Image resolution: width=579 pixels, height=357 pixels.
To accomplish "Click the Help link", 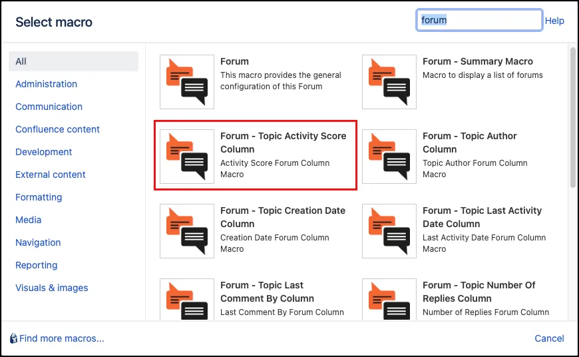I will click(x=554, y=21).
